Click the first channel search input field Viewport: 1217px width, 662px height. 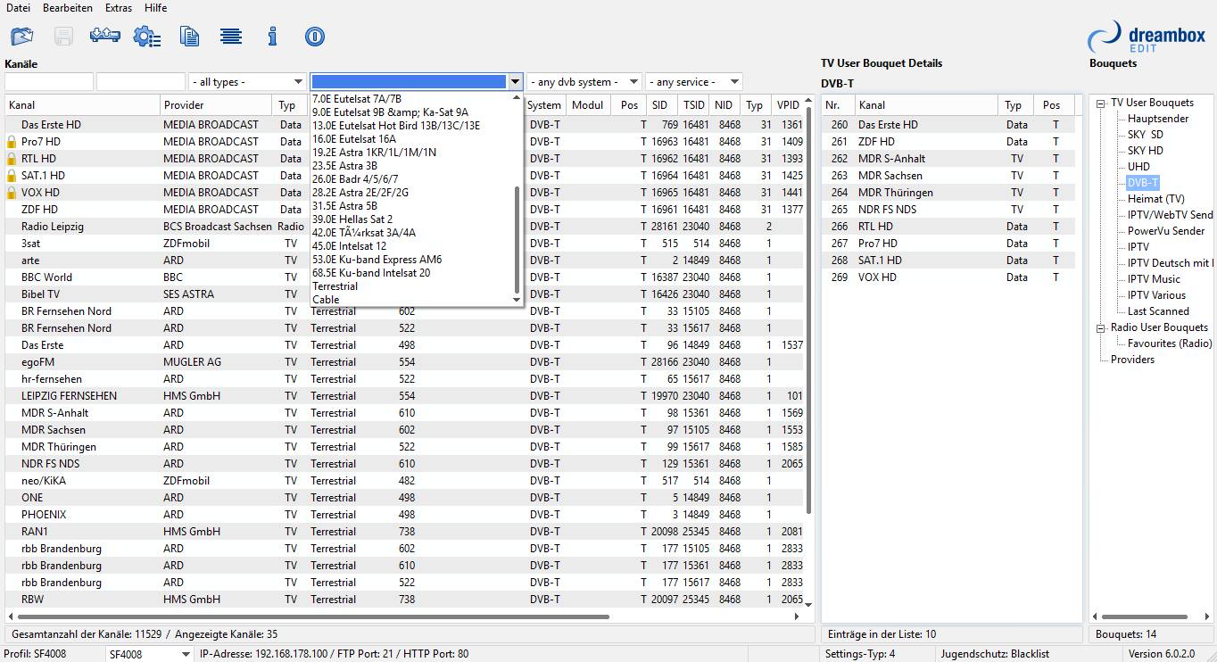(x=49, y=82)
